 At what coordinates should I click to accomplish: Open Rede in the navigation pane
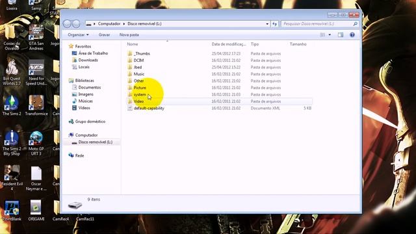76,156
